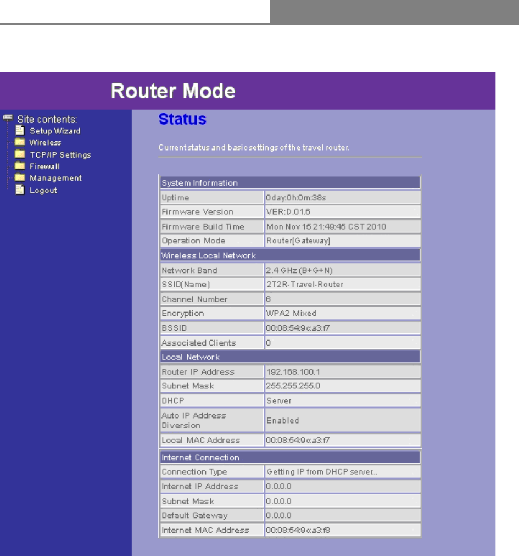Viewport: 519px width, 557px height.
Task: Click the Internet IP Address 0.0.0.0 value
Action: point(278,487)
